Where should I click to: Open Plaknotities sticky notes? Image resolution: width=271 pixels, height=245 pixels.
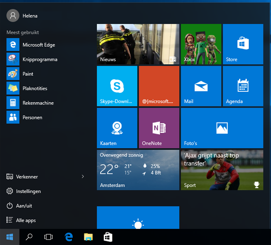(47, 88)
